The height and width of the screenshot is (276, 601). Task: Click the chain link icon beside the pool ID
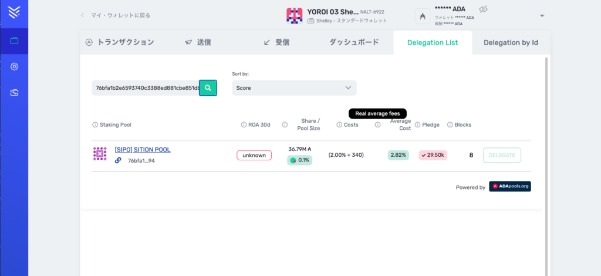click(118, 160)
